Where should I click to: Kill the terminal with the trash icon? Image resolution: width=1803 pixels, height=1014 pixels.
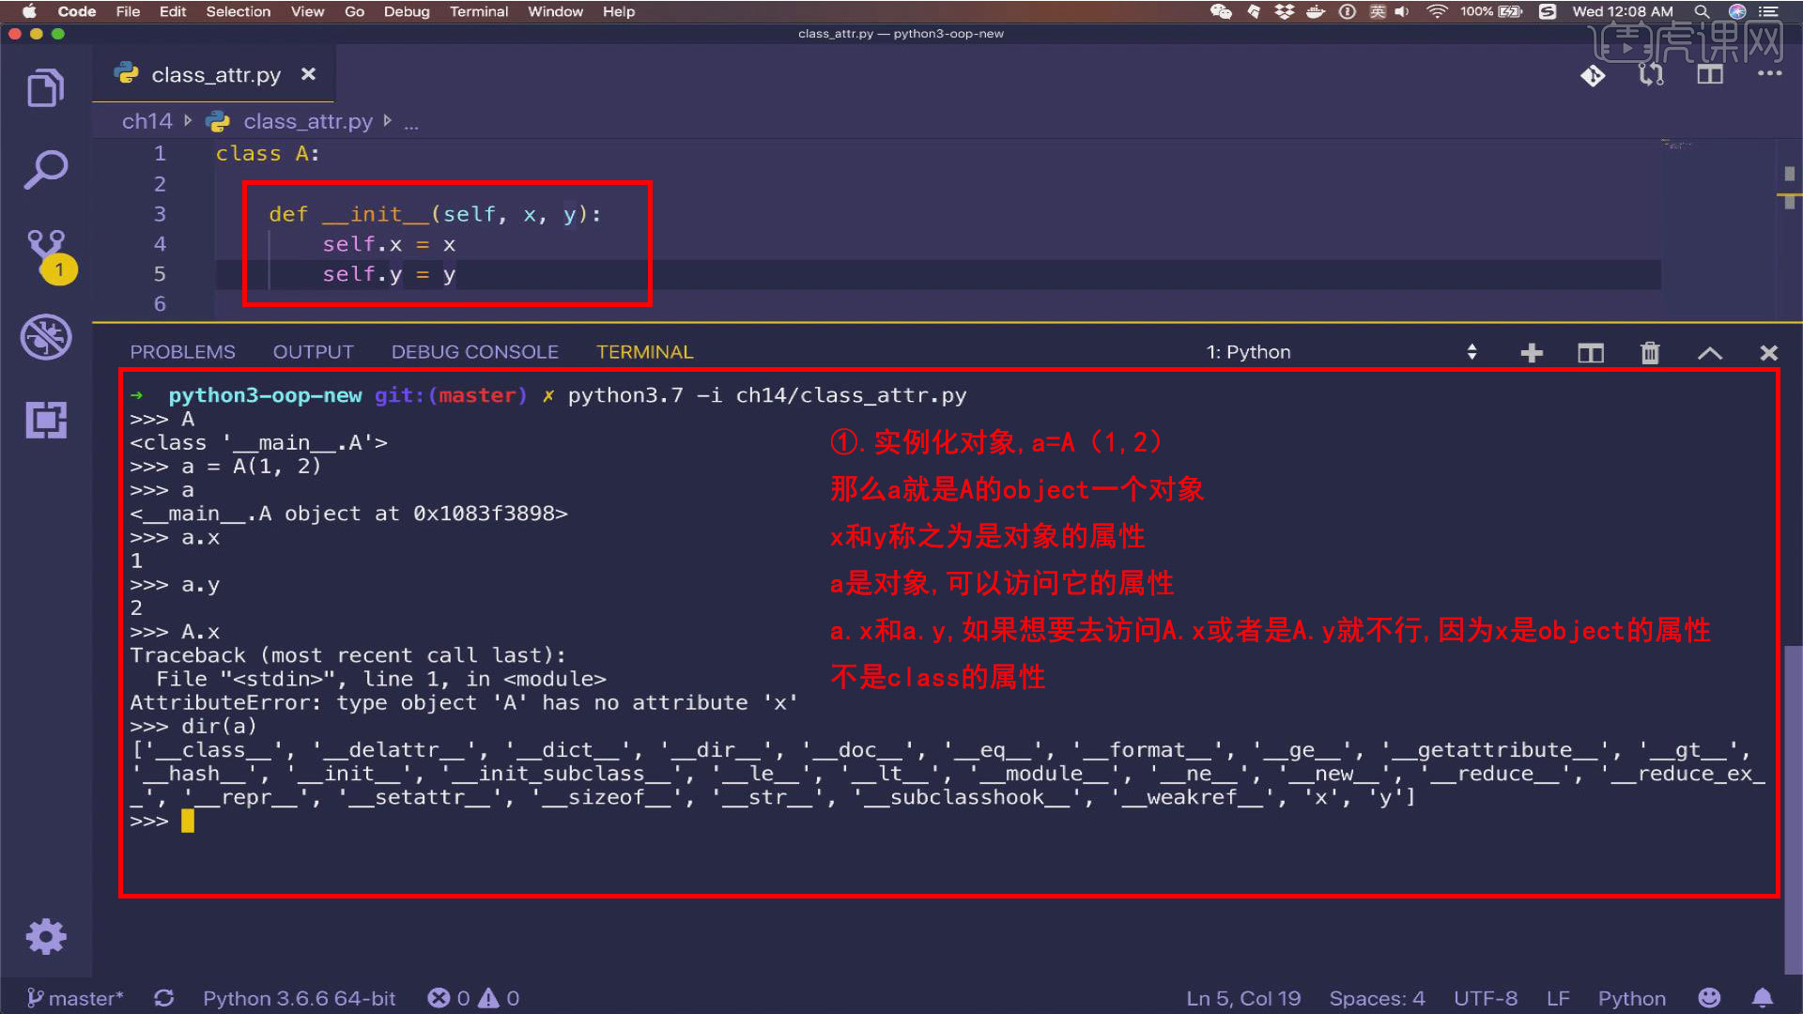point(1649,352)
